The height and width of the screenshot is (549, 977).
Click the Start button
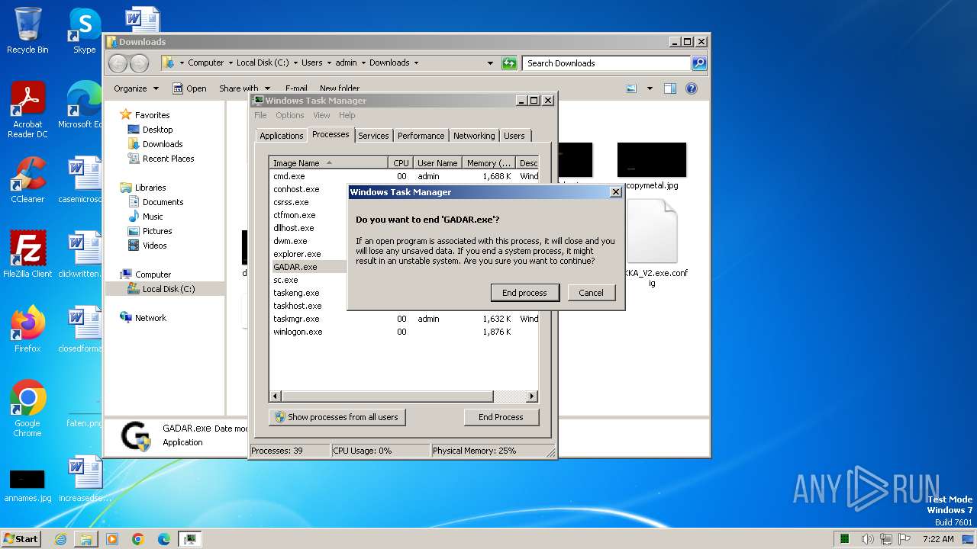tap(21, 538)
